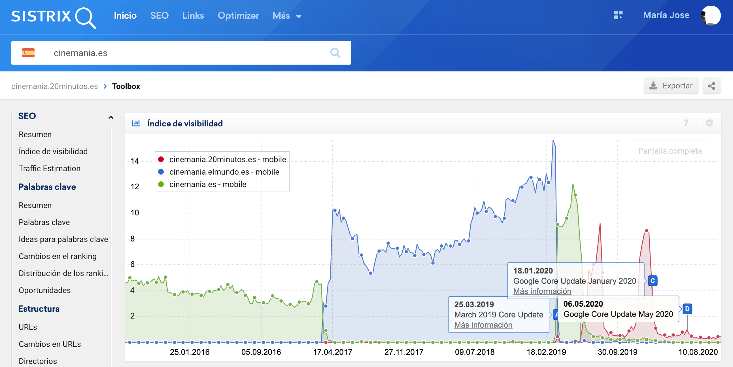Open the Links menu tab
This screenshot has height=367, width=733.
(x=193, y=16)
